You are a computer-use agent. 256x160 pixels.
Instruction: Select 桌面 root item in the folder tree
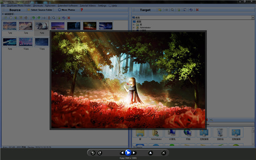point(137,22)
